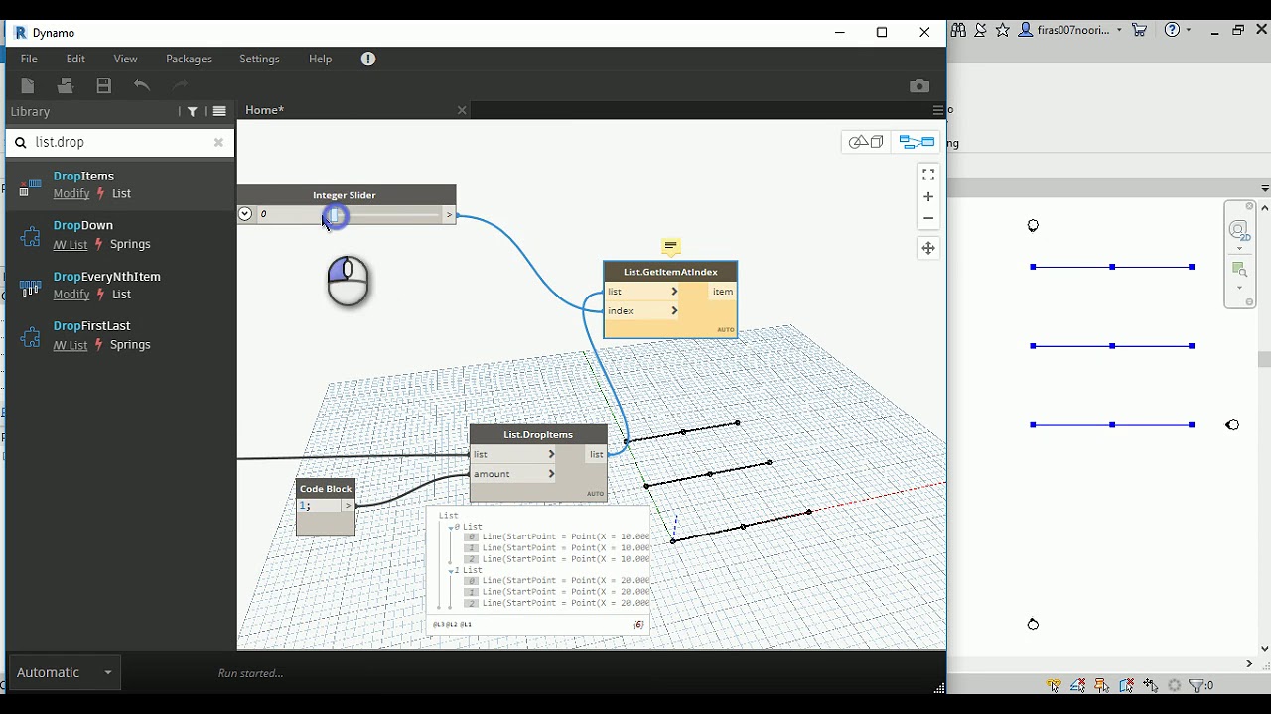The image size is (1271, 714).
Task: Open the Modify link under DropItems
Action: tap(71, 193)
